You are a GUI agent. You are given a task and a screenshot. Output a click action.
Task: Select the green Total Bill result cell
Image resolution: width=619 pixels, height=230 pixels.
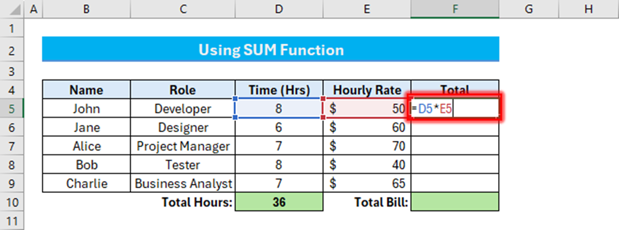455,202
